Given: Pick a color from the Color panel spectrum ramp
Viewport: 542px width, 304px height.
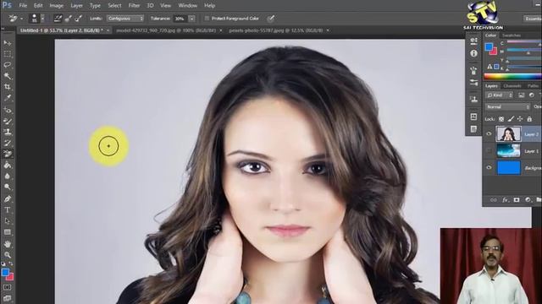Looking at the screenshot, I should [x=512, y=77].
